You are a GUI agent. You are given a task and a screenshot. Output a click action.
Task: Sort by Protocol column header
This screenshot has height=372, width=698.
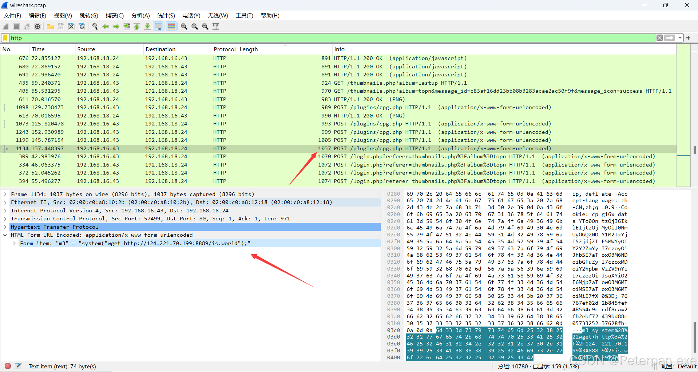[x=225, y=49]
